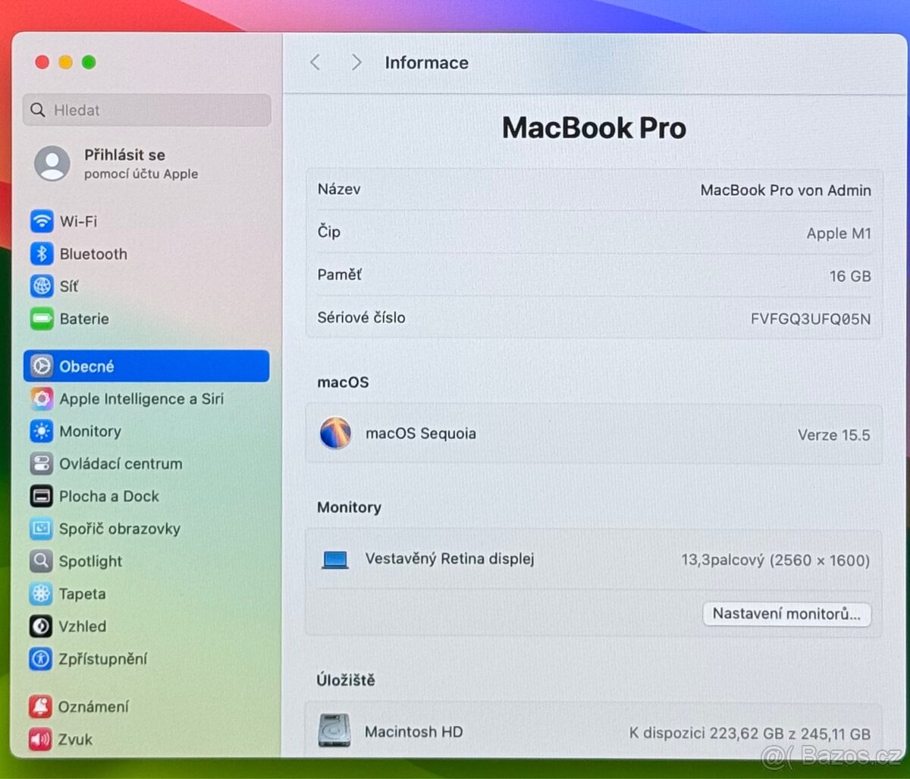The image size is (910, 779).
Task: Open the Macintosh HD storage entry
Action: point(413,731)
